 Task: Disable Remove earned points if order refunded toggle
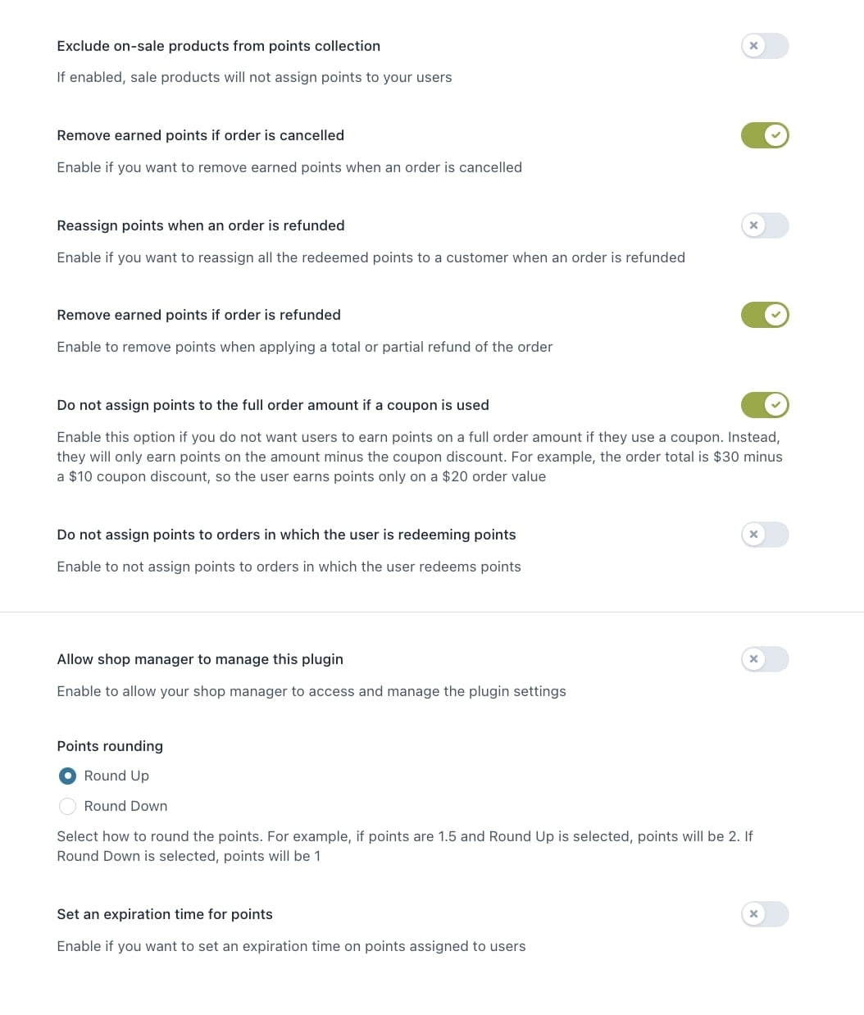[764, 315]
